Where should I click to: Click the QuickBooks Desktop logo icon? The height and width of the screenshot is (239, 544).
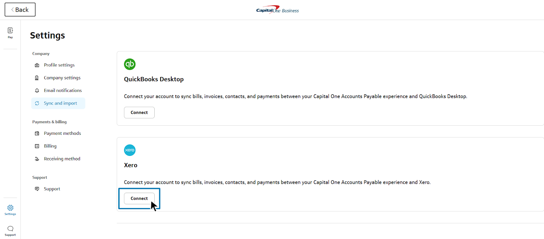pyautogui.click(x=130, y=64)
